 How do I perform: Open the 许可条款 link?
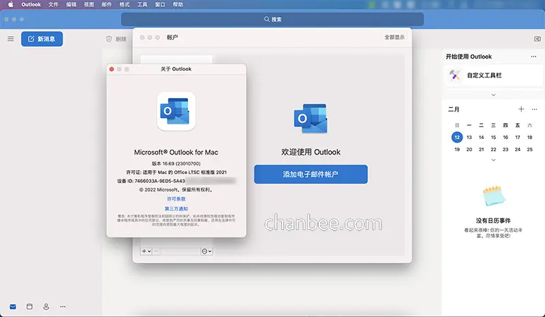(x=176, y=199)
